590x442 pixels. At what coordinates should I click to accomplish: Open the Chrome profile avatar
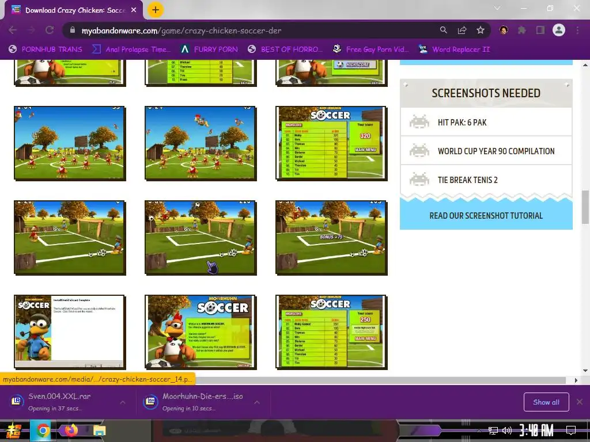[x=559, y=30]
